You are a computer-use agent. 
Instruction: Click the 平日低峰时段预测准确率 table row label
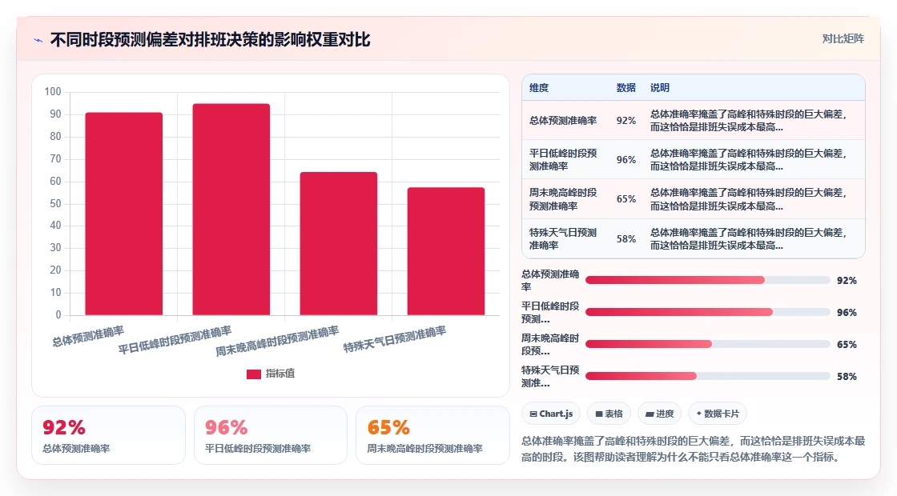point(563,159)
